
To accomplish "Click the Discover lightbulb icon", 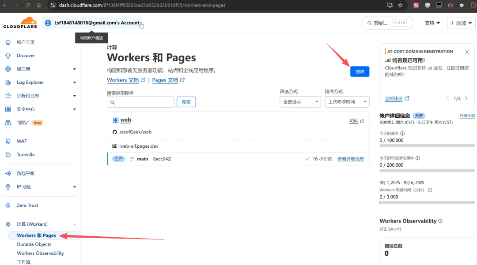I will (8, 56).
